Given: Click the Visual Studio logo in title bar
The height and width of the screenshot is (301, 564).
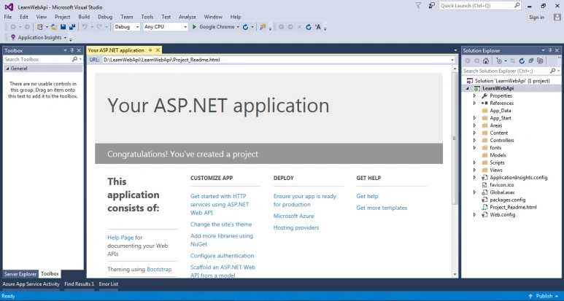Looking at the screenshot, I should pos(9,7).
